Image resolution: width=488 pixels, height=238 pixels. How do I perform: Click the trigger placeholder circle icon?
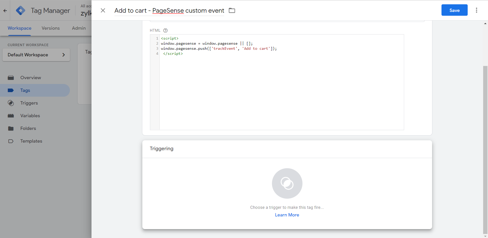(x=287, y=183)
